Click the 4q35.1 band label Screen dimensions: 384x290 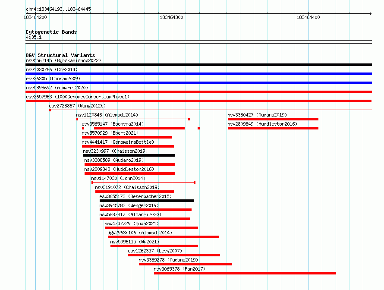click(x=34, y=37)
